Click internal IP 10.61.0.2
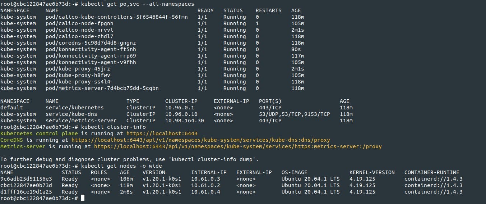Viewport: 486px width, 204px height. [x=205, y=185]
